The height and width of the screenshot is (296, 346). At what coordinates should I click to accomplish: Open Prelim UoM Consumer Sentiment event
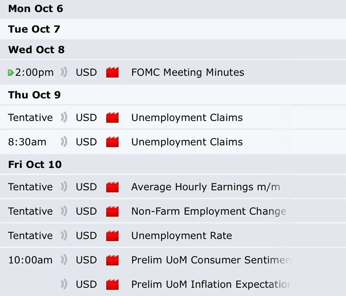(x=211, y=260)
